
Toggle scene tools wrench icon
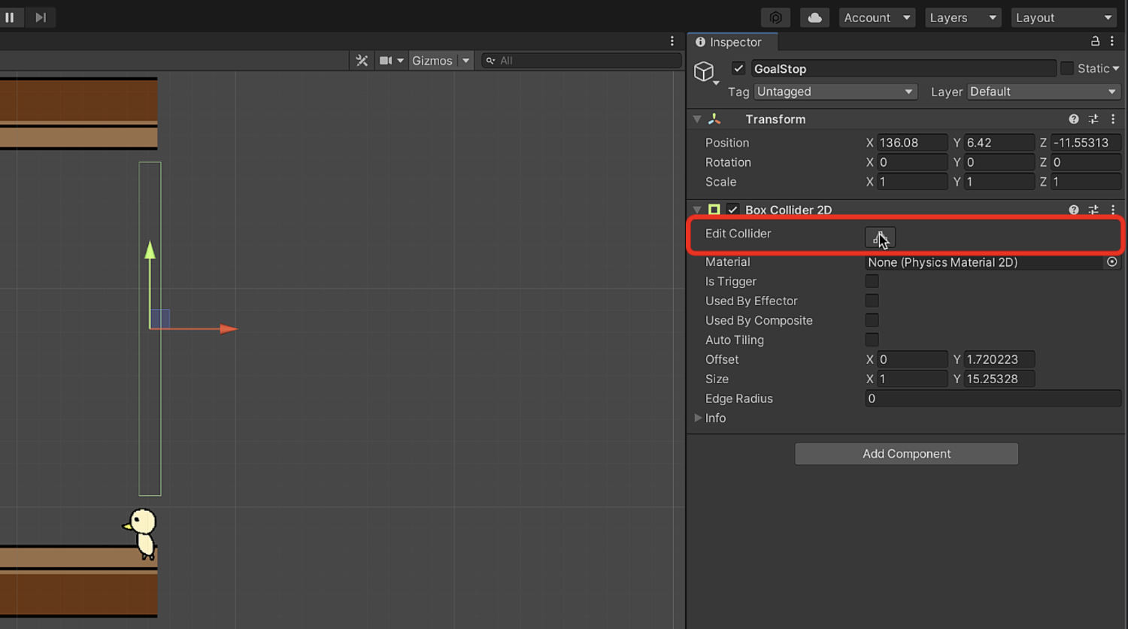point(362,60)
